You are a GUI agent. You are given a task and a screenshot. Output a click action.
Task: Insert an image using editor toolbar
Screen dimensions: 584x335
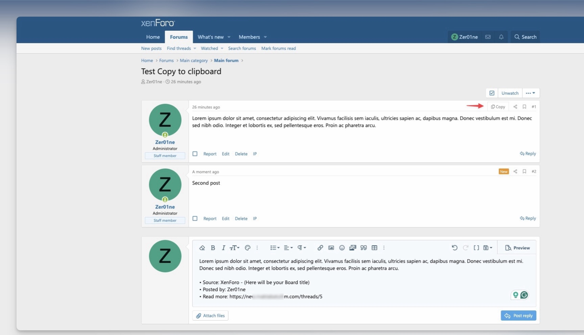tap(331, 248)
